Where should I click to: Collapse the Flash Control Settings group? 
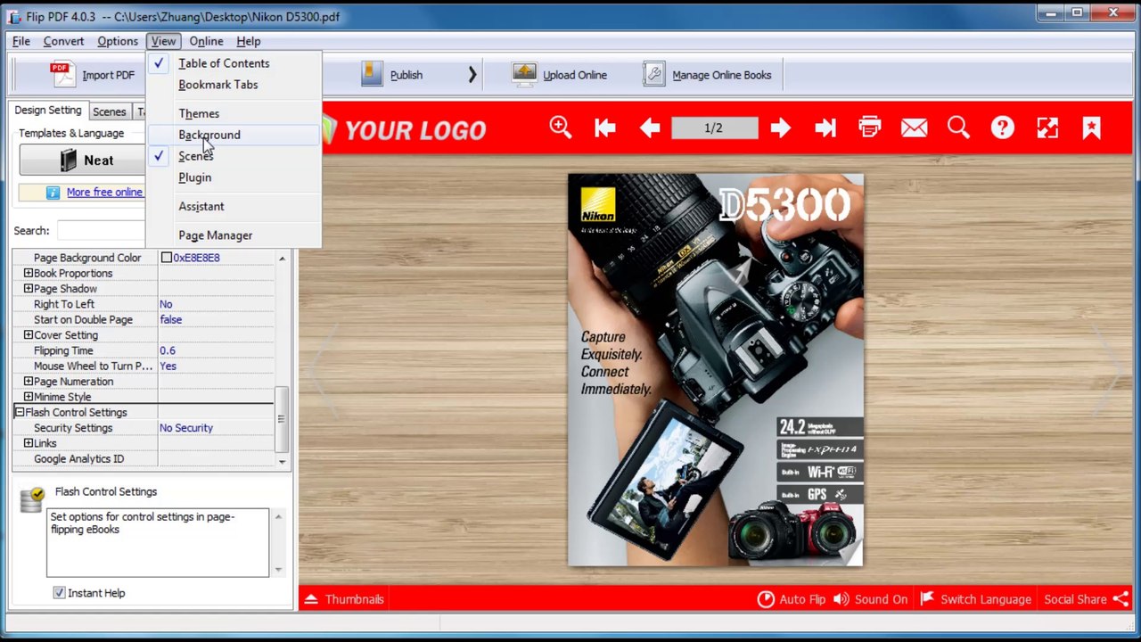click(20, 412)
